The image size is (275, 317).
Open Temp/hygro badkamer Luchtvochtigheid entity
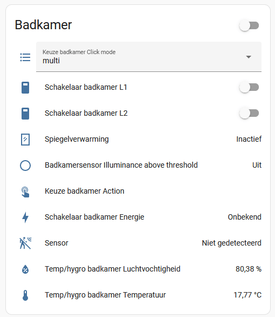click(x=112, y=269)
